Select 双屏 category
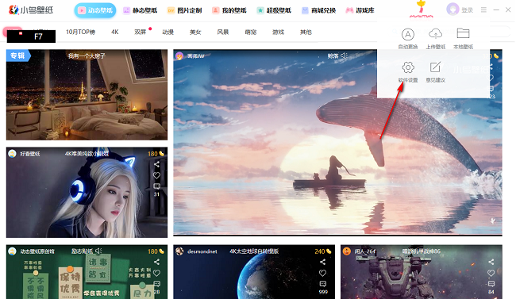The height and width of the screenshot is (299, 516). click(x=141, y=32)
